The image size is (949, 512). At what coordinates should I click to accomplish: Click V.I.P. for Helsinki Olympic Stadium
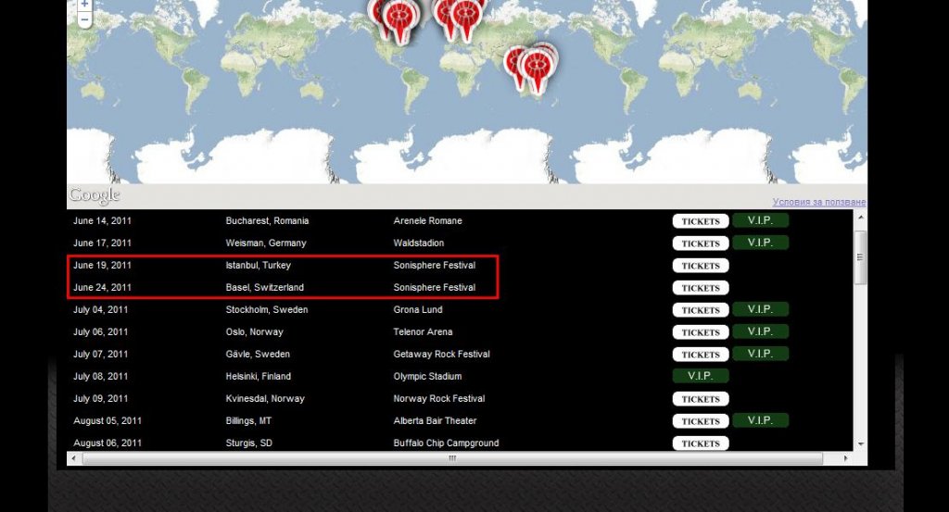[x=701, y=376]
